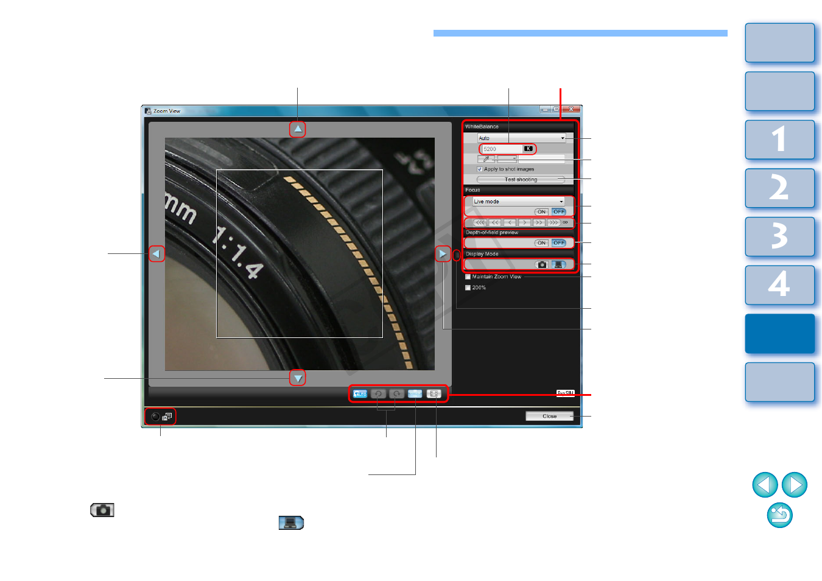Screen dimensions: 822x581
Task: Rotate the image counterclockwise
Action: pyautogui.click(x=378, y=394)
